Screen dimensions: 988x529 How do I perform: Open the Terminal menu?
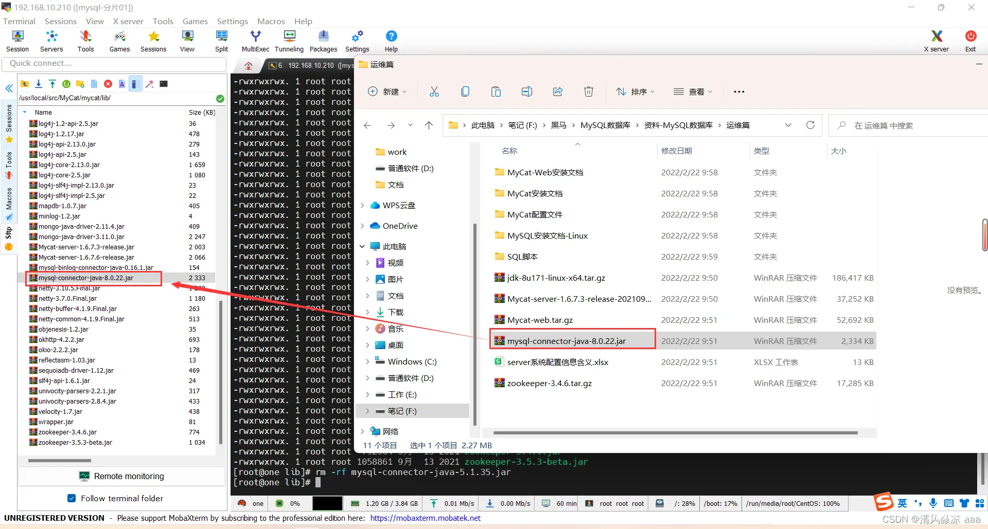point(20,21)
